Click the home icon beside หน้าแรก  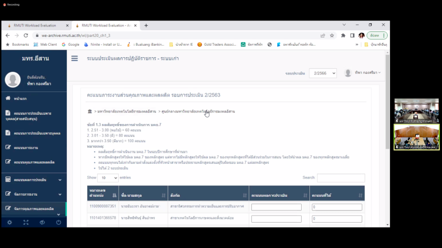[x=8, y=98]
